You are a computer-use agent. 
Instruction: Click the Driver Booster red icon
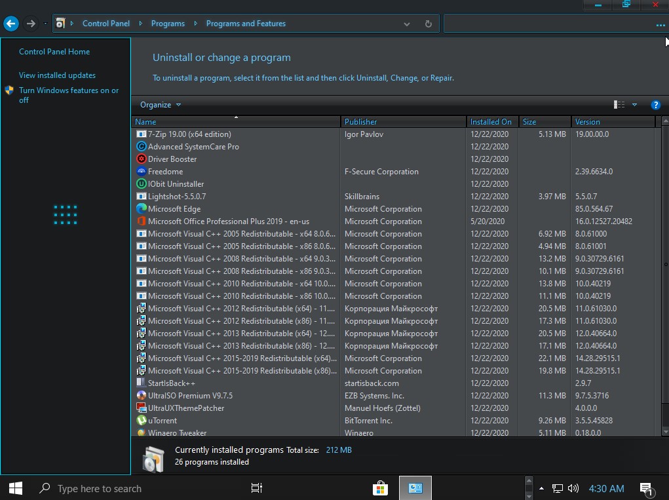142,159
